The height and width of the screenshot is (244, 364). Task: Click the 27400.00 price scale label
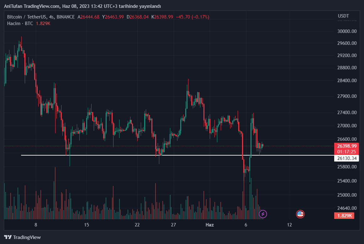tap(347, 113)
